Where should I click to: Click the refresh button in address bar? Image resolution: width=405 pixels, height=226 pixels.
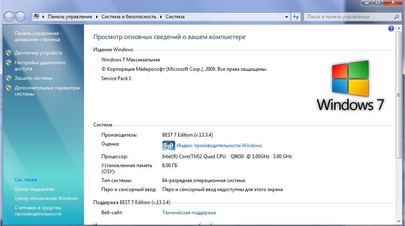click(x=296, y=17)
